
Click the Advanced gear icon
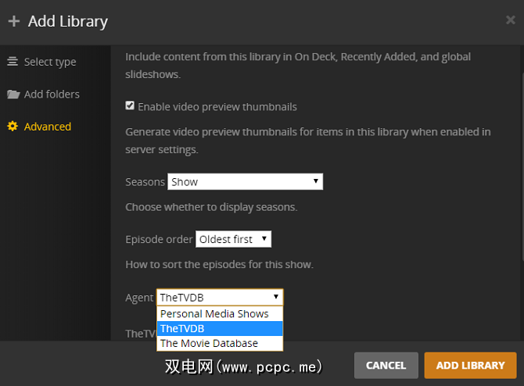[13, 127]
